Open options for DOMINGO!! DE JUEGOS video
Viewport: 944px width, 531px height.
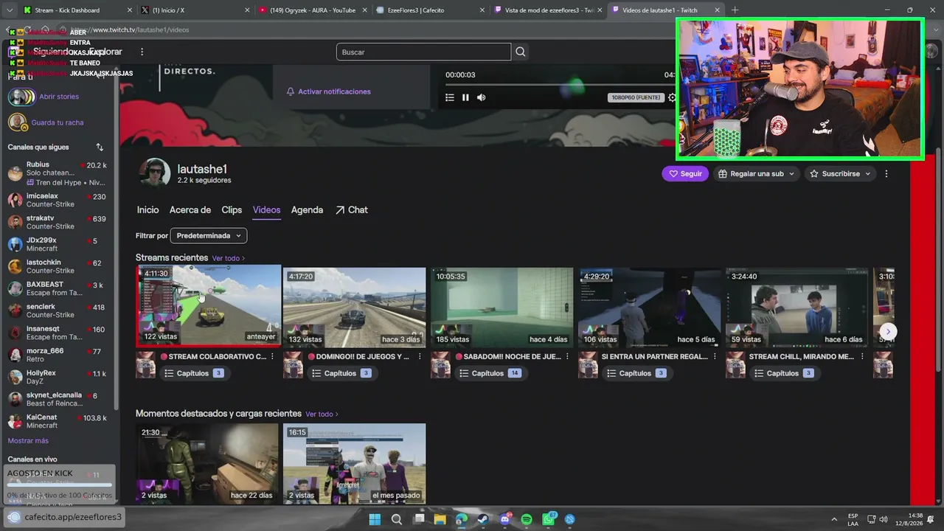coord(420,357)
